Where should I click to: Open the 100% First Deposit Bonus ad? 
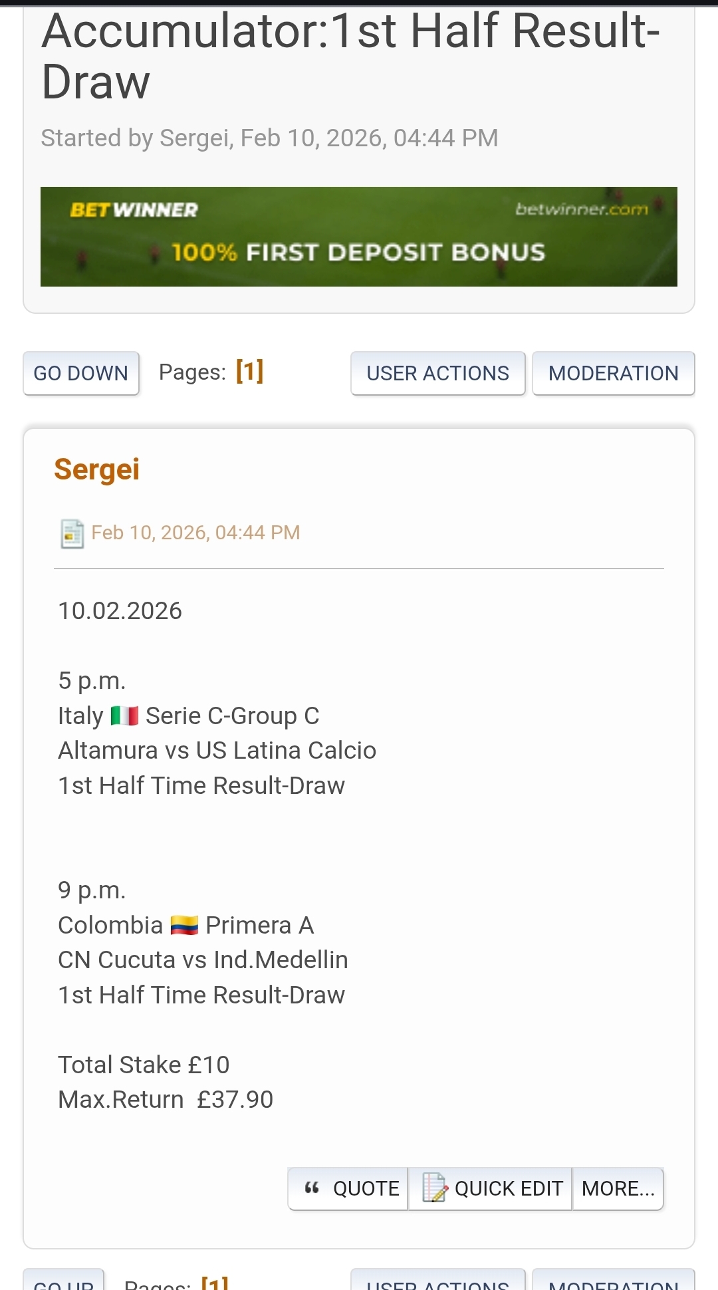358,253
